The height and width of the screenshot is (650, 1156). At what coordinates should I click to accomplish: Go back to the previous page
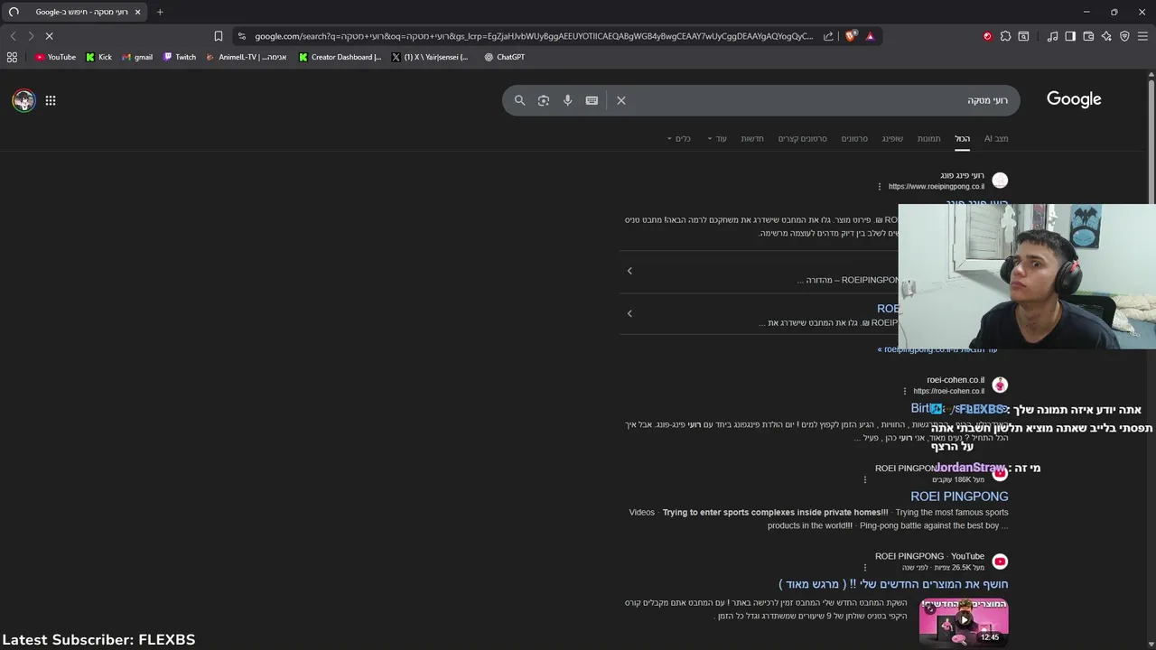coord(13,36)
